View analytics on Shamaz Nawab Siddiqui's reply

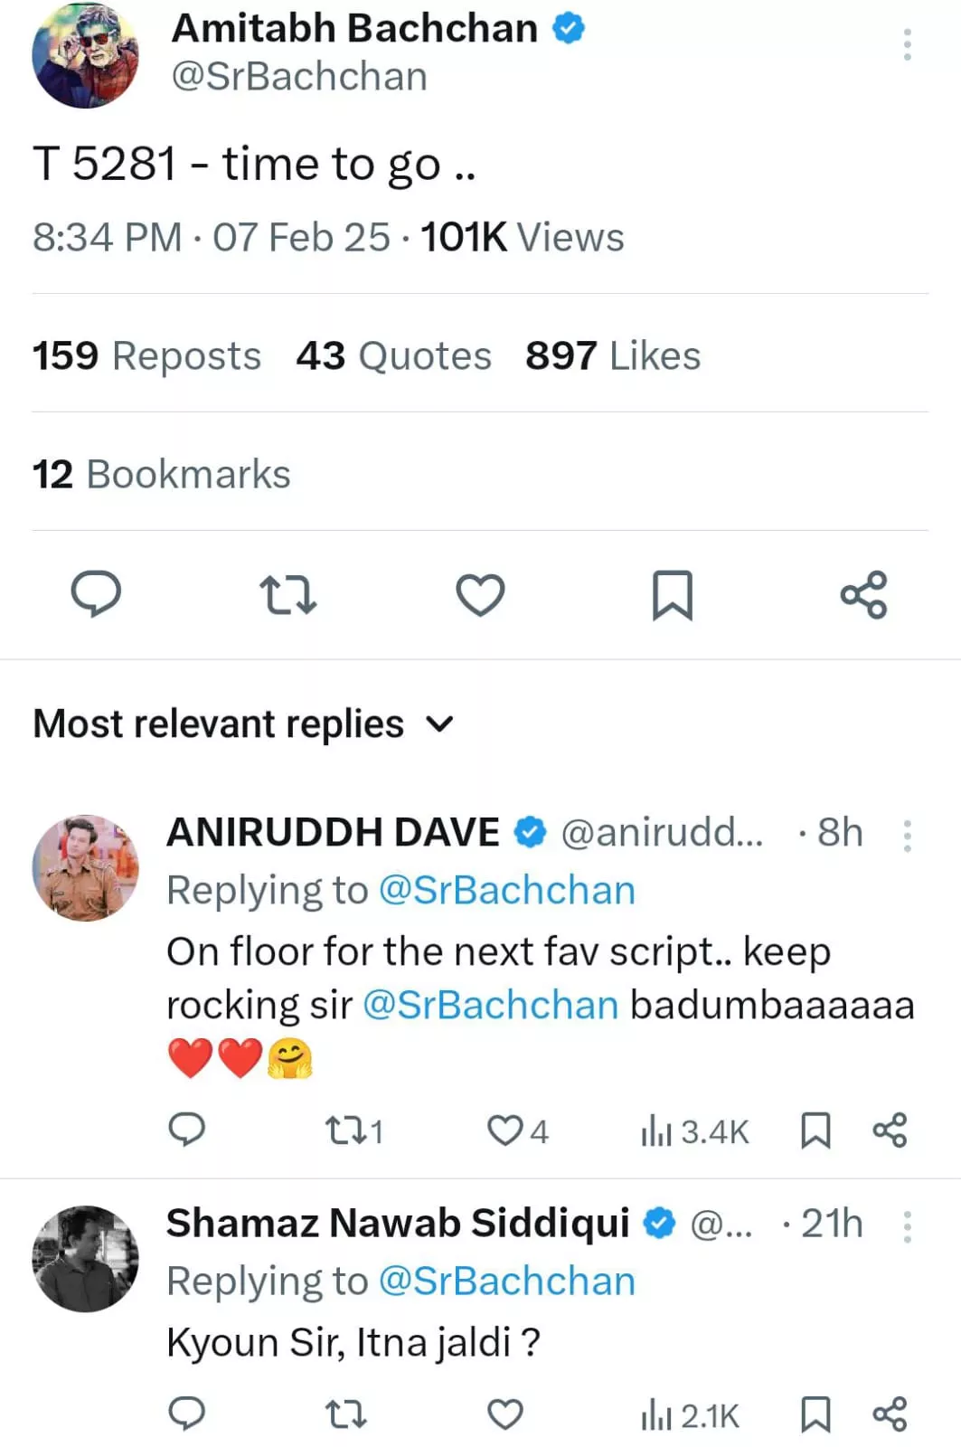coord(690,1414)
